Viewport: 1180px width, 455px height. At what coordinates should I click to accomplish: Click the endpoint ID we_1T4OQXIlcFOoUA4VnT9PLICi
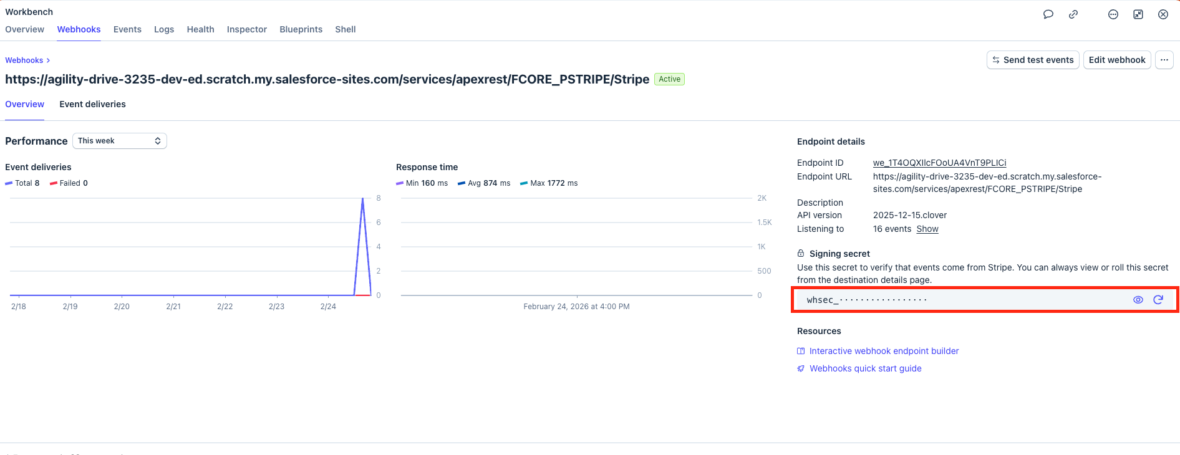pos(940,163)
